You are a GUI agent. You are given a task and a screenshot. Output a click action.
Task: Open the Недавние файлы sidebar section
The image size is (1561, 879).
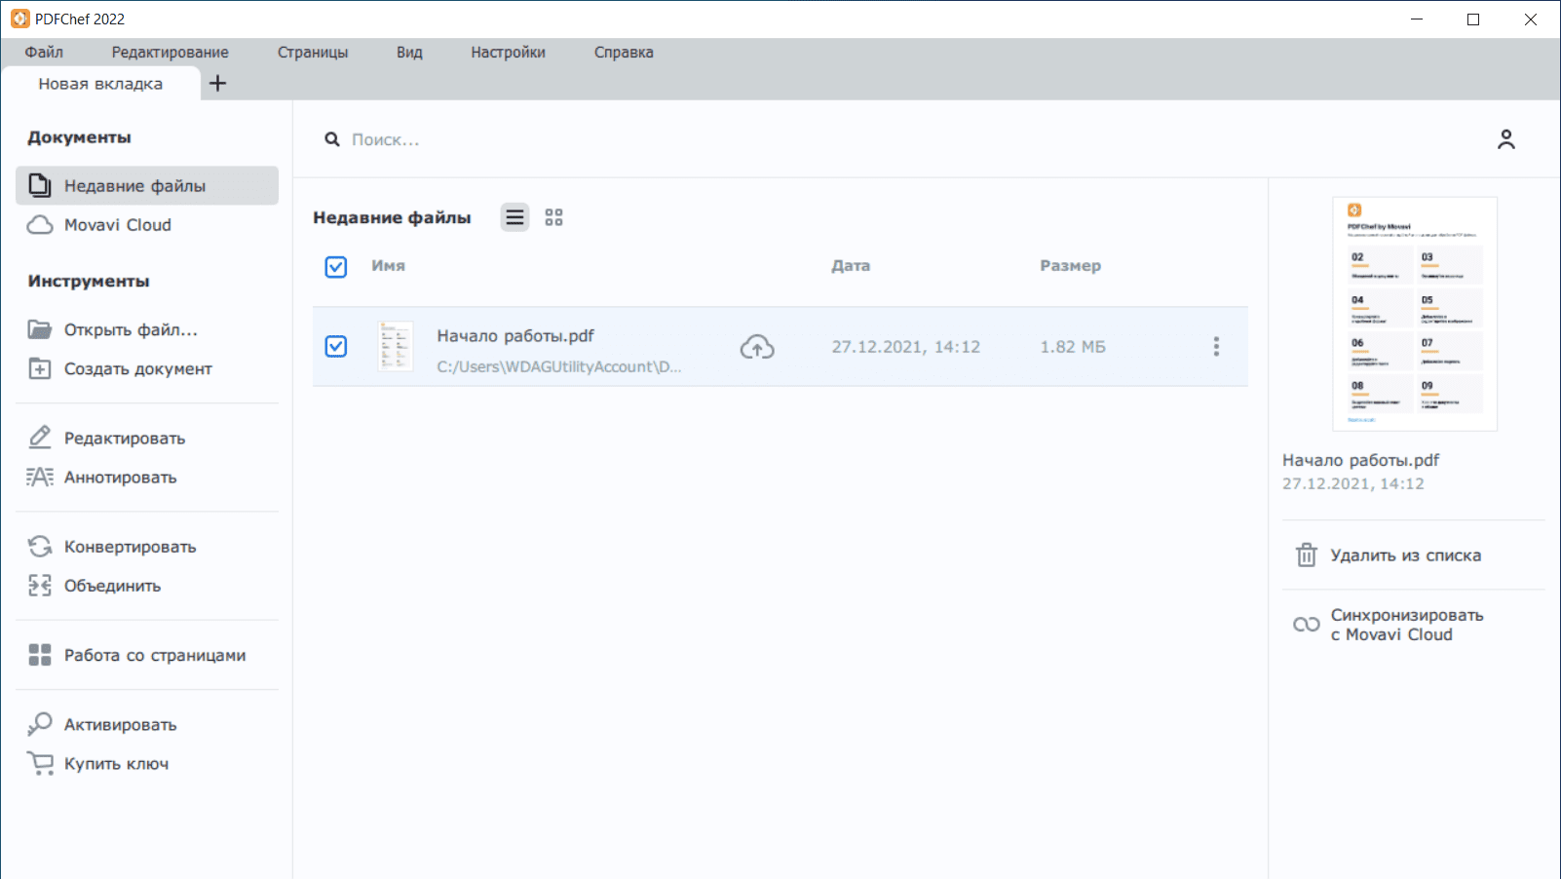click(147, 185)
